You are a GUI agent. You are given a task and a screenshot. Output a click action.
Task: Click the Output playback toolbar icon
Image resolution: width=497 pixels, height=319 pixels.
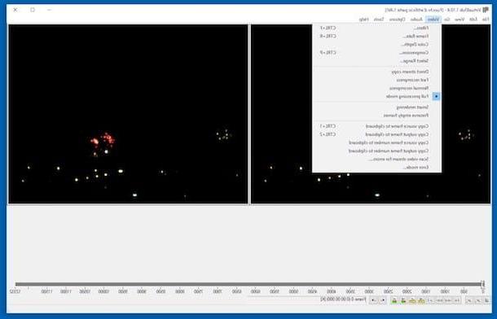tap(469, 300)
